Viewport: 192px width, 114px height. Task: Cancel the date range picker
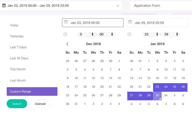40,104
